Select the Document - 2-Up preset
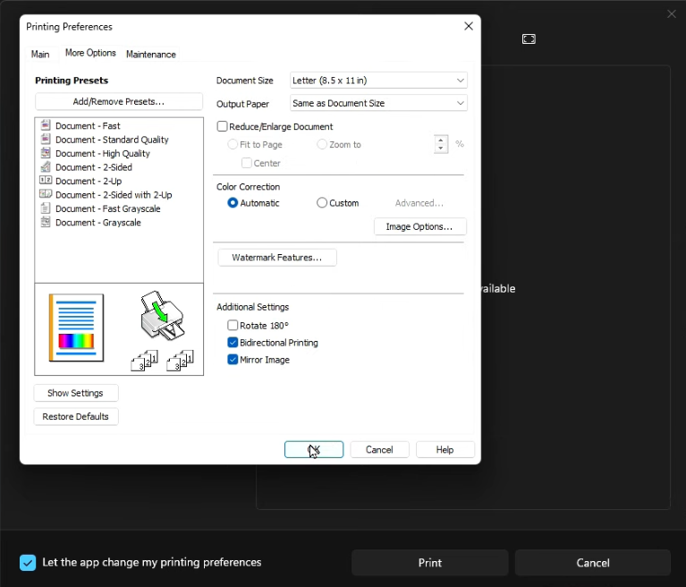686x587 pixels. (89, 181)
